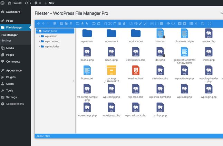The image size is (223, 146).
Task: Click the edit pencil toolbar icon
Action: (x=140, y=23)
